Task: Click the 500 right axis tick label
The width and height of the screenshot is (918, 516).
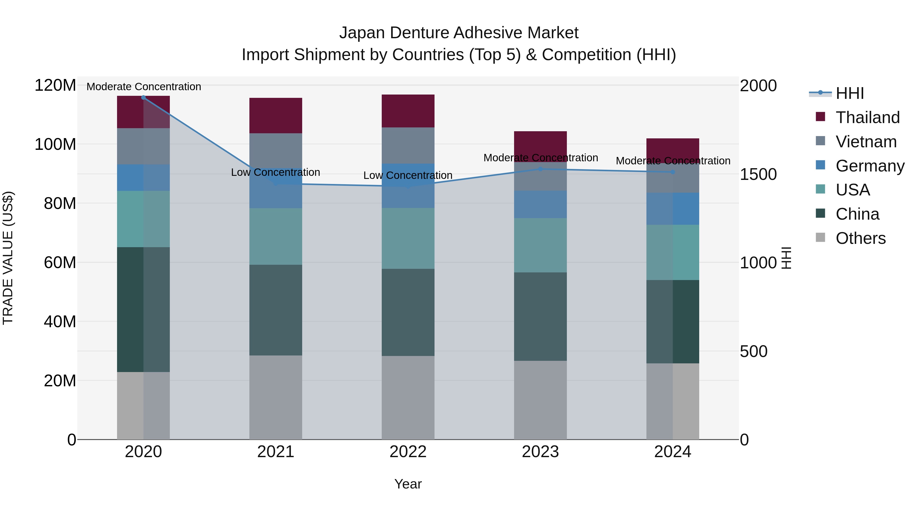Action: pyautogui.click(x=754, y=351)
